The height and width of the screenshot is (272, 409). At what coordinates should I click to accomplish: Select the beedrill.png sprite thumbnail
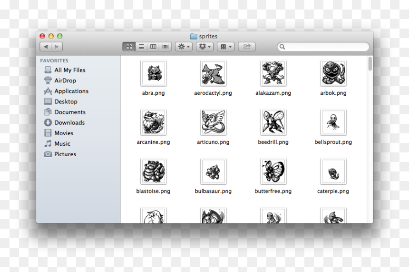(273, 122)
